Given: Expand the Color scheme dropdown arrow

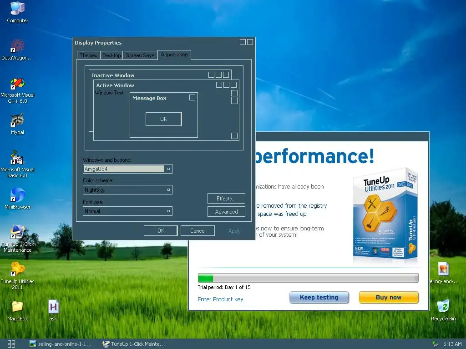Looking at the screenshot, I should (168, 189).
